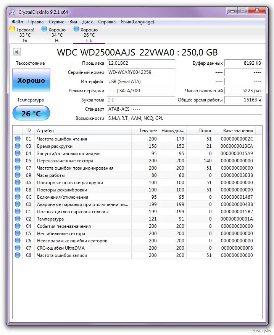Click raw value 00000000001A of Температура

click(237, 219)
